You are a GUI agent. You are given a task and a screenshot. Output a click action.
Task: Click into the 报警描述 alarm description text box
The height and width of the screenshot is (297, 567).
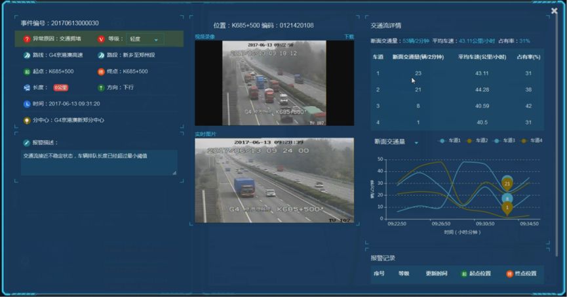(99, 163)
